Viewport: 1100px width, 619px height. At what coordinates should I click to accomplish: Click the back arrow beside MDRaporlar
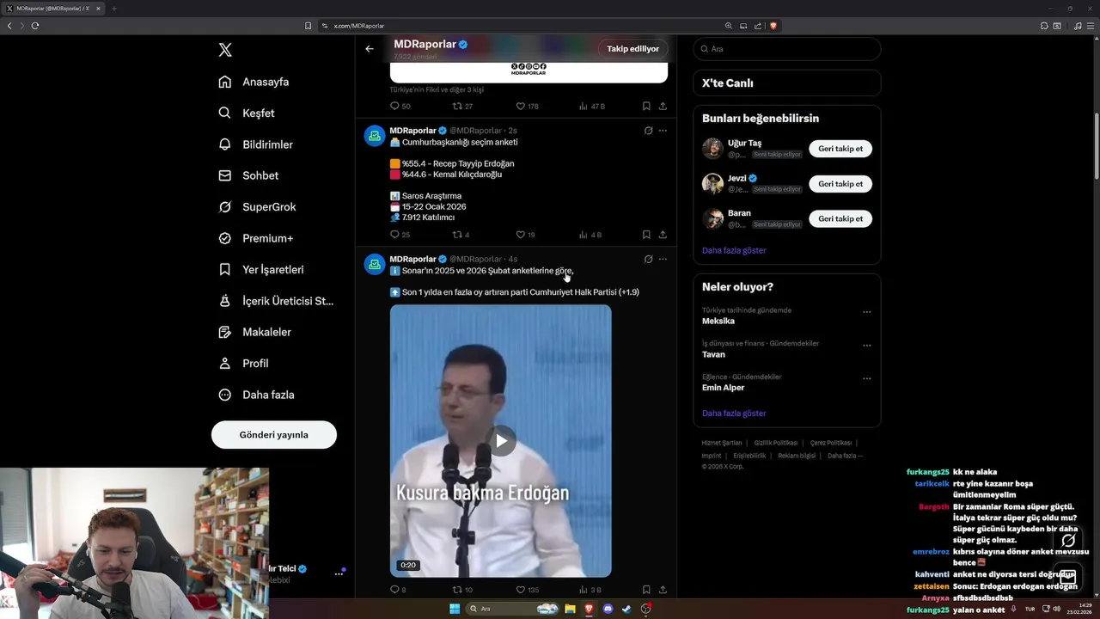tap(370, 49)
